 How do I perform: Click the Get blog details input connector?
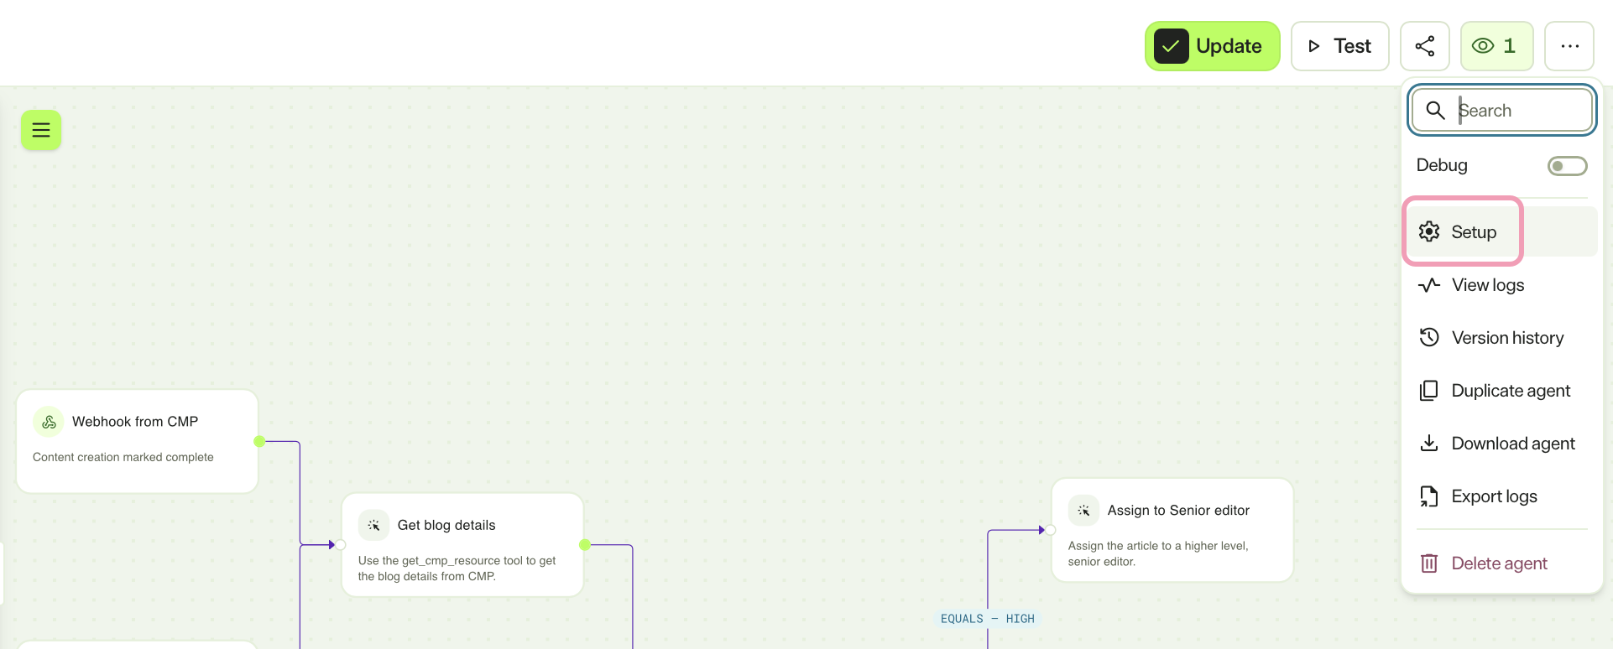coord(341,545)
